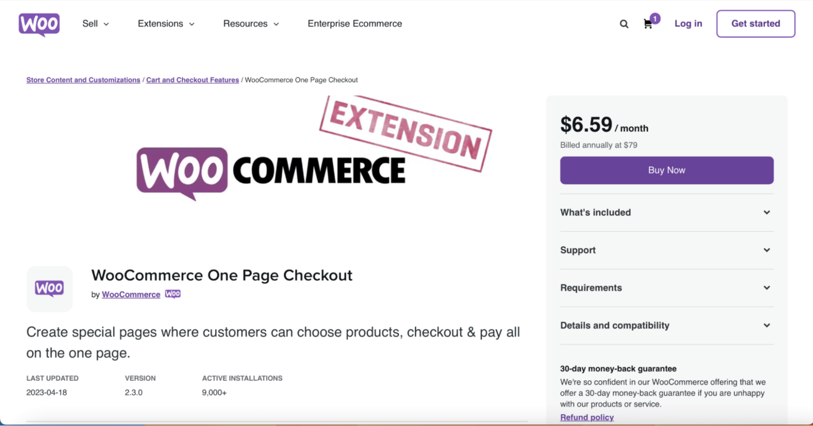The width and height of the screenshot is (813, 426).
Task: Click the Buy Now button
Action: [x=666, y=170]
